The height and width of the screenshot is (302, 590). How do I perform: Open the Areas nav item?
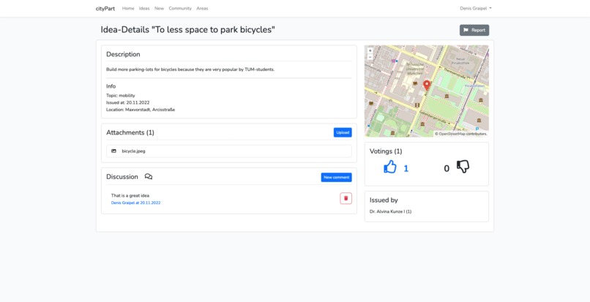point(202,8)
